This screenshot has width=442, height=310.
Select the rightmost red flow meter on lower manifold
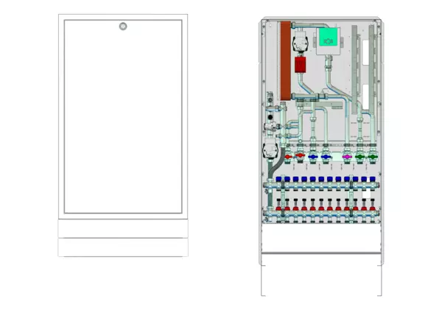[x=373, y=208]
